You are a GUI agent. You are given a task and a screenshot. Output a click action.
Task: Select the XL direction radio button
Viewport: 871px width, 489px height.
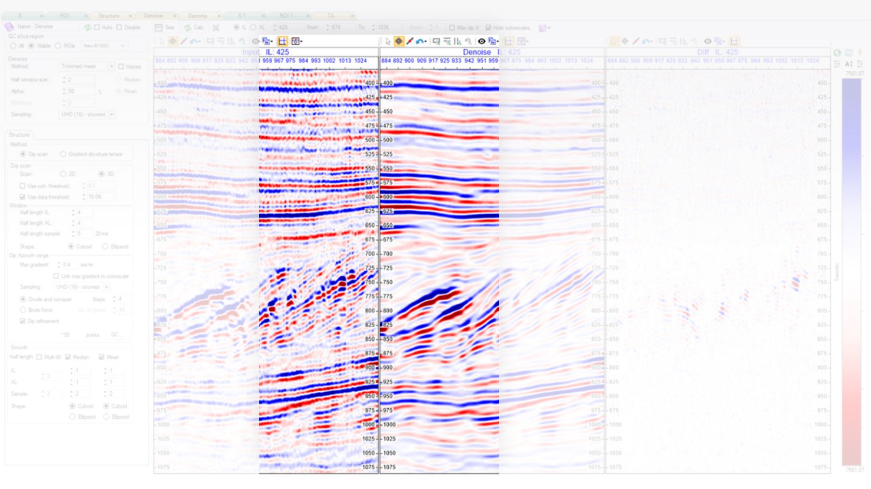pos(253,27)
